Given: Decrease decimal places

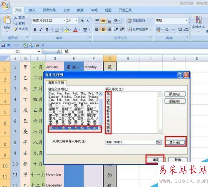Looking at the screenshot, I should (x=186, y=30).
